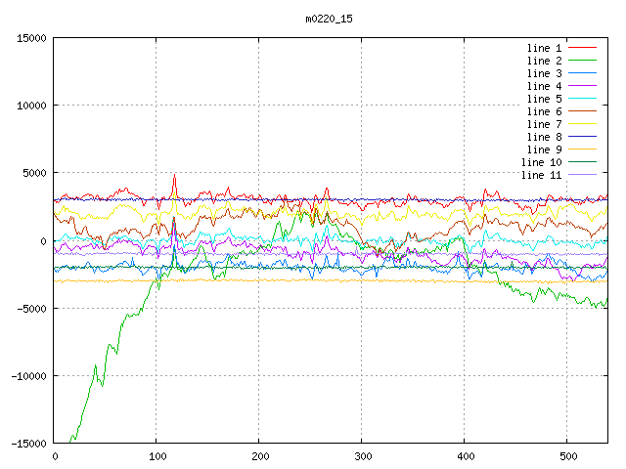Select the 'line 1' legend label
Screen dimensions: 626x469
(545, 48)
